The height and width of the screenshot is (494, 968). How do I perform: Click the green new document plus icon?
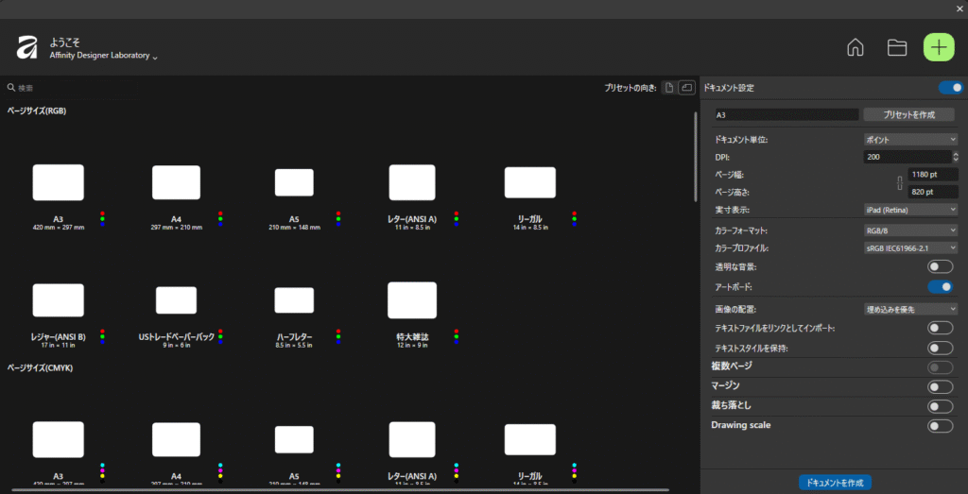[x=939, y=47]
